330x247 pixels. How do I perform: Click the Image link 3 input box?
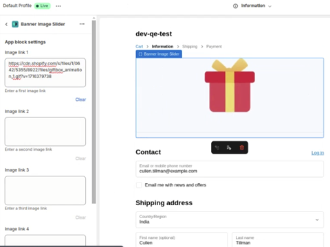tap(45, 190)
